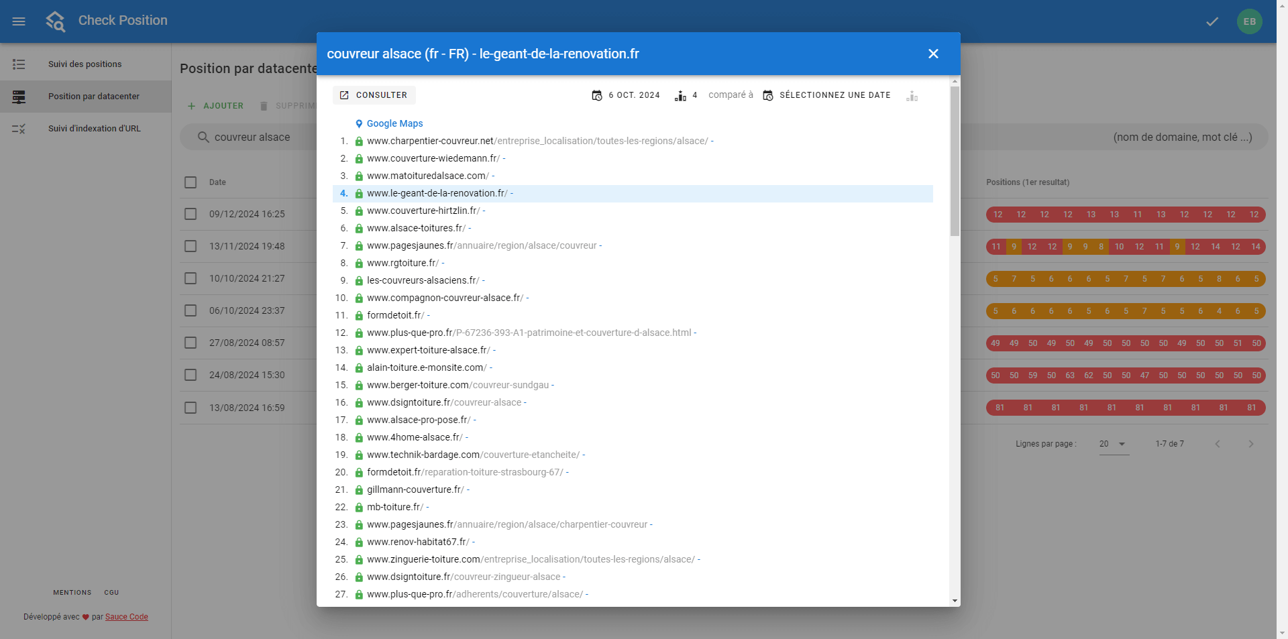The height and width of the screenshot is (639, 1288).
Task: Click lock icon beside www.4home-alsace.fr
Action: [x=359, y=437]
